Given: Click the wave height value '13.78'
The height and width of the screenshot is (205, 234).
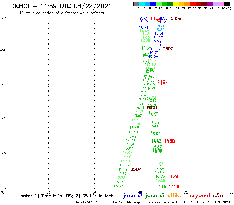Looking at the screenshot, I should click(121, 178).
